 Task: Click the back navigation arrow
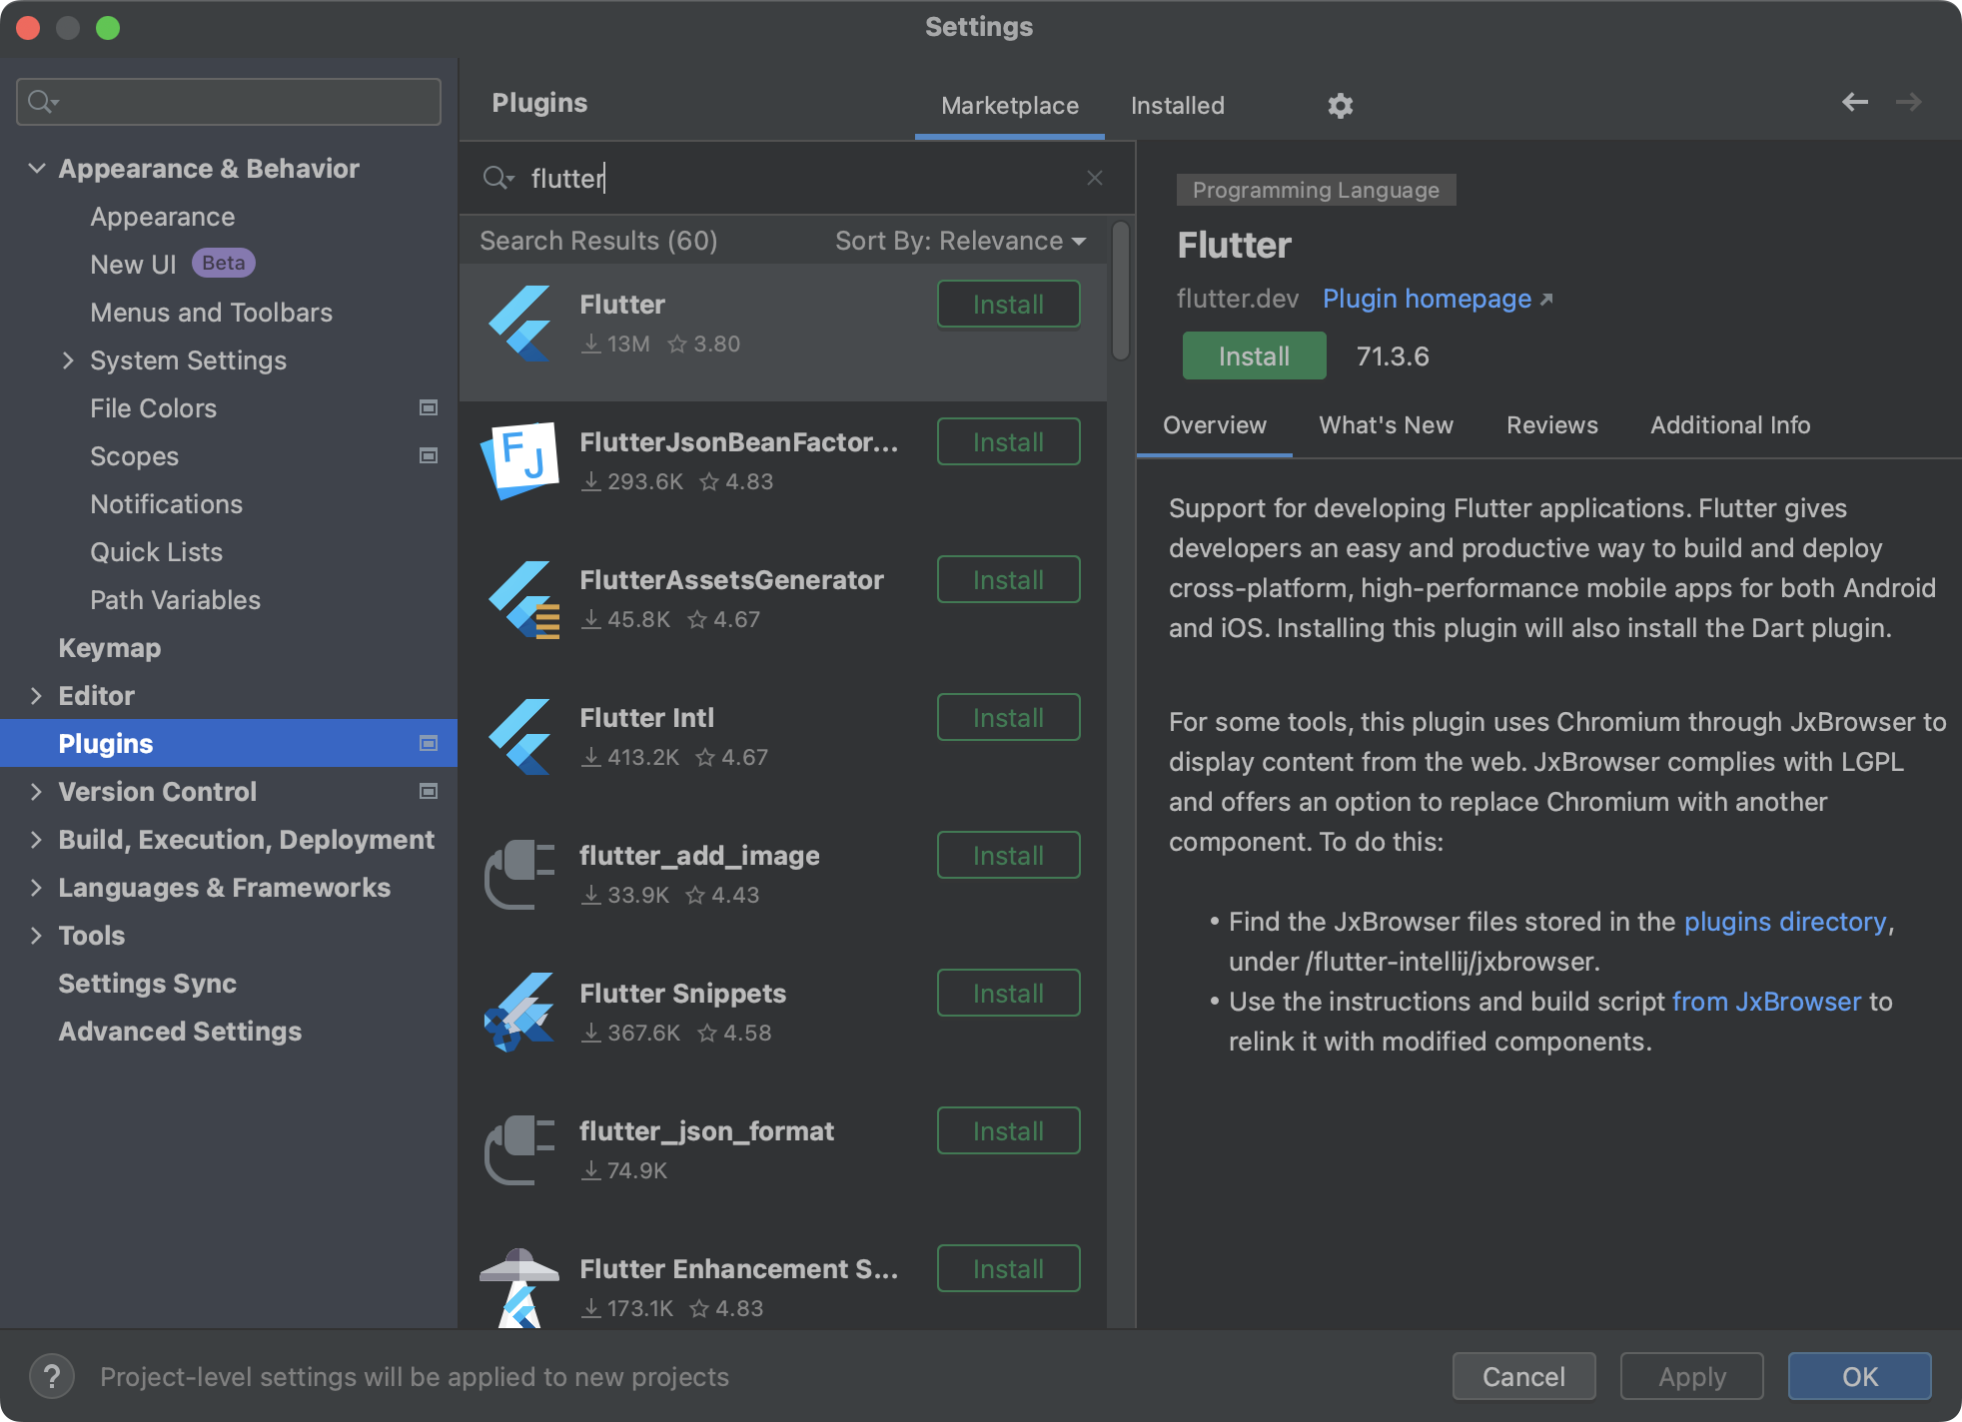click(x=1854, y=102)
